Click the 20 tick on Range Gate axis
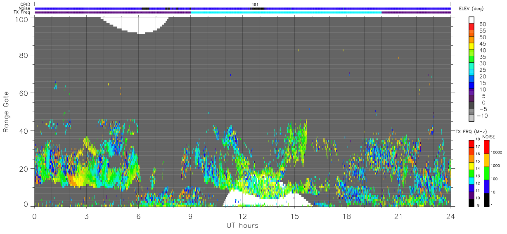Viewport: 507px width, 234px height. 24,168
